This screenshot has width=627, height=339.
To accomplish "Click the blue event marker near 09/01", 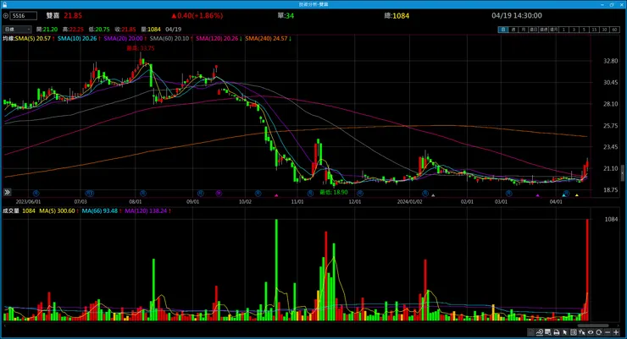I will pyautogui.click(x=200, y=193).
